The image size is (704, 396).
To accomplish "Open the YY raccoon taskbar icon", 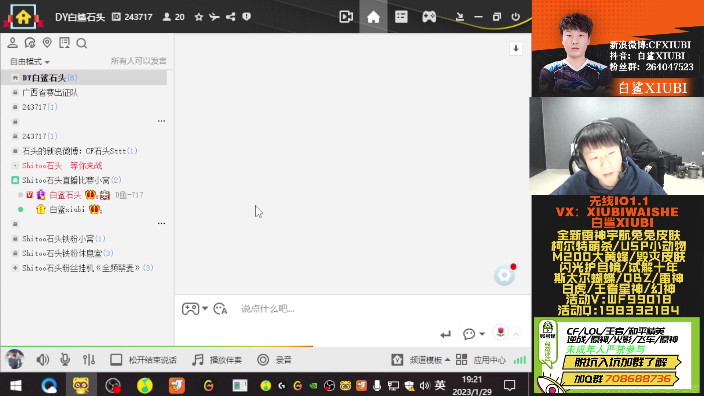I will [x=81, y=385].
